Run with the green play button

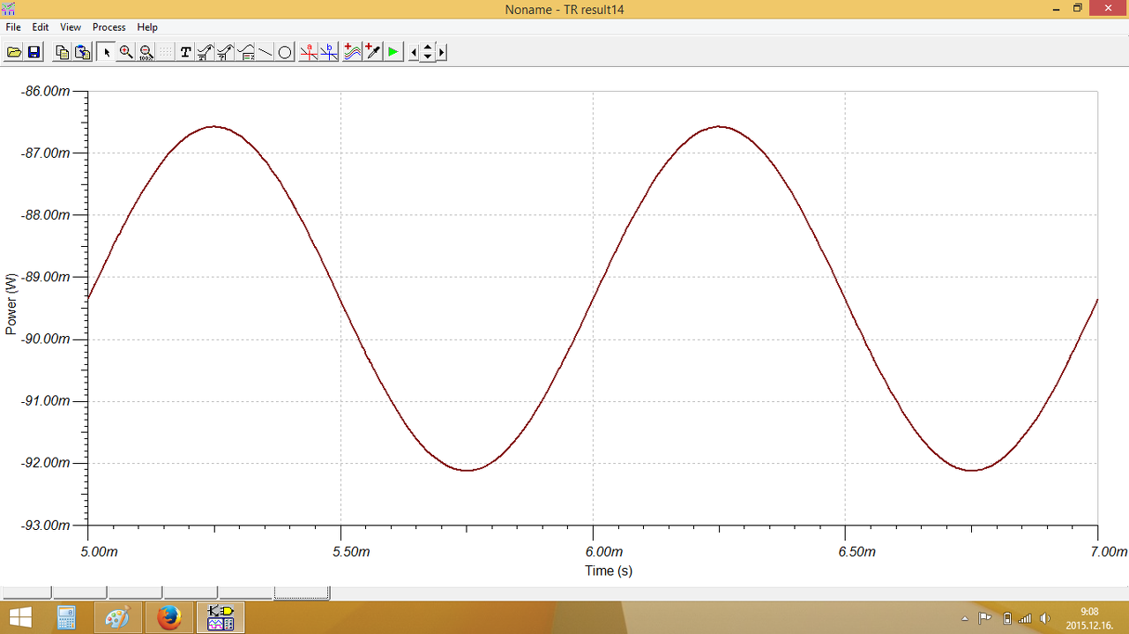pyautogui.click(x=393, y=52)
